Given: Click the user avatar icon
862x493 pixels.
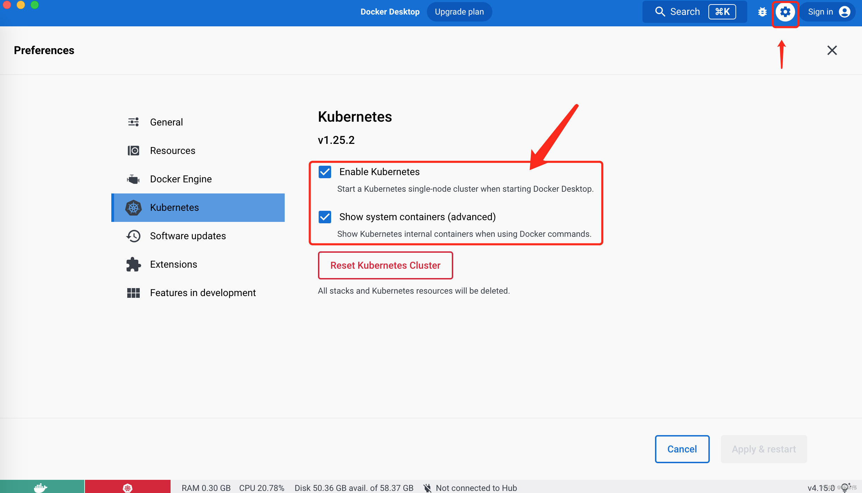Looking at the screenshot, I should point(844,12).
